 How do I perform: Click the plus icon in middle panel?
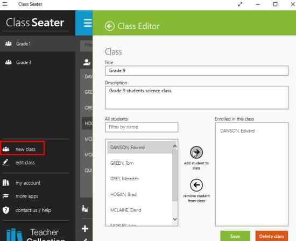tap(85, 229)
